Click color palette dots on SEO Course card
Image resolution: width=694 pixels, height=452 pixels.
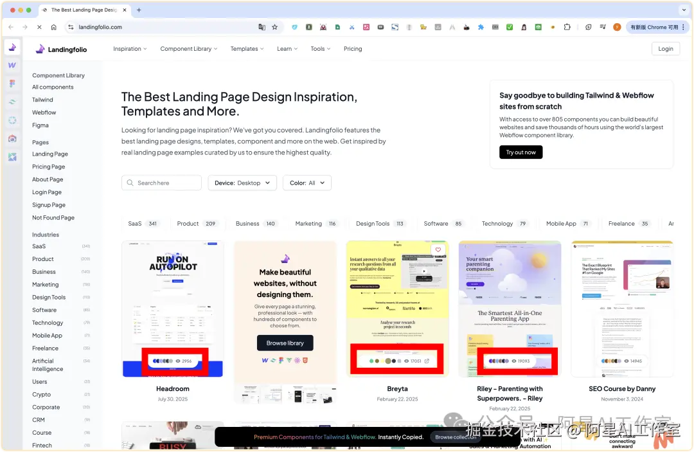pyautogui.click(x=611, y=361)
